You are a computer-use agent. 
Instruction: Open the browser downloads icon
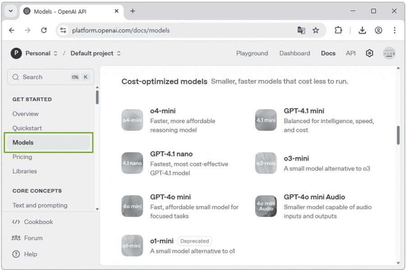362,30
